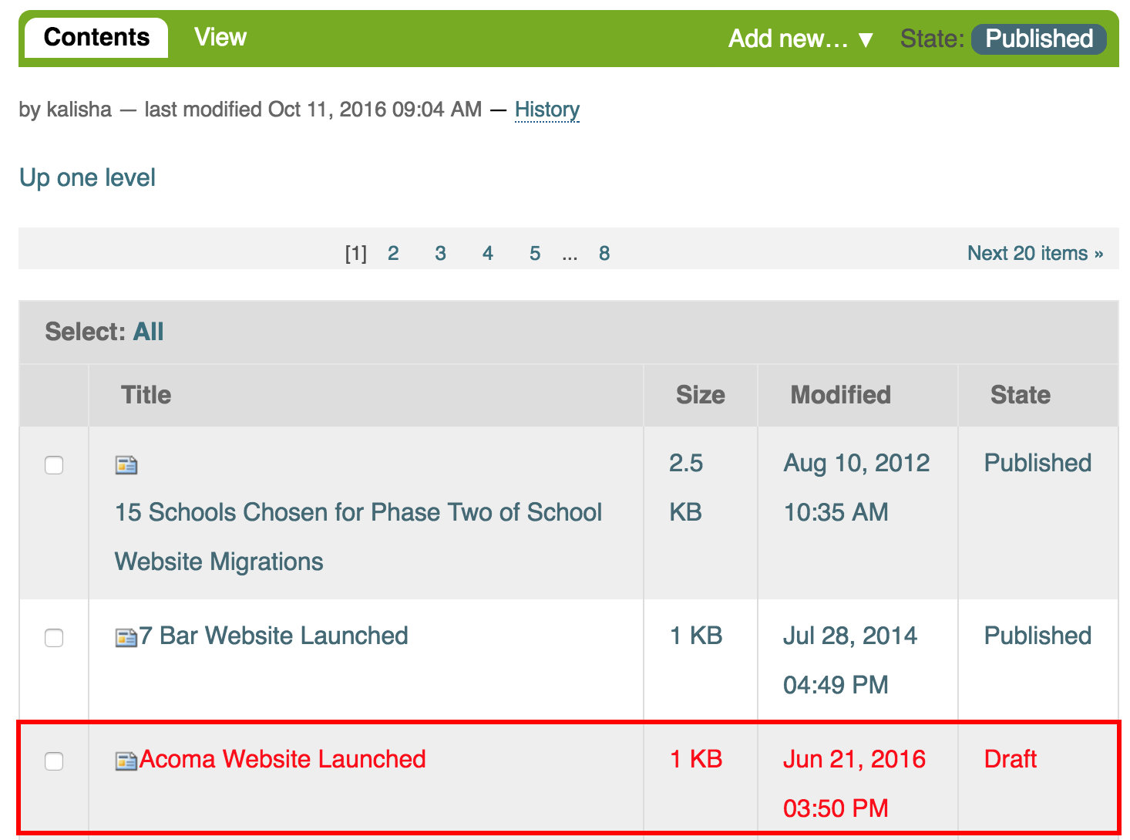Click the Title column header
The image size is (1130, 840).
pos(146,395)
